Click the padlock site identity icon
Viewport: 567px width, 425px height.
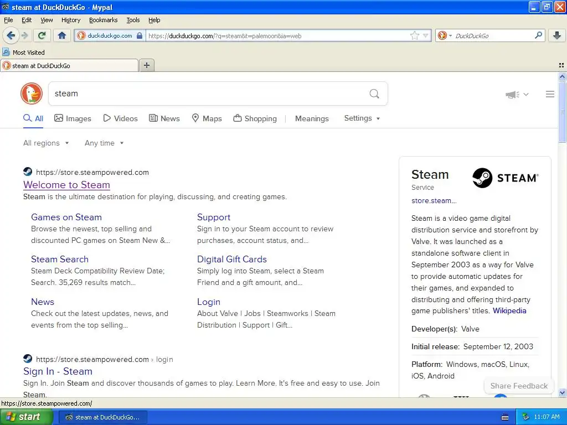click(140, 35)
